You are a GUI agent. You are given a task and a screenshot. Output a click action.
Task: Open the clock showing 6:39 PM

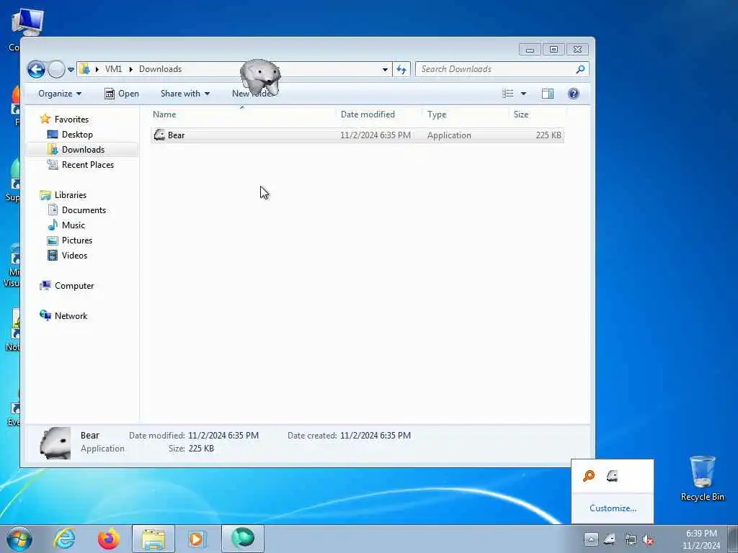click(x=701, y=539)
